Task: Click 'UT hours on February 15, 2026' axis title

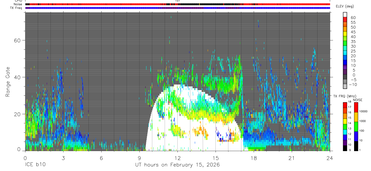Action: [x=177, y=165]
